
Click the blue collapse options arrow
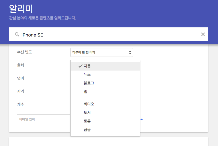coord(142,119)
